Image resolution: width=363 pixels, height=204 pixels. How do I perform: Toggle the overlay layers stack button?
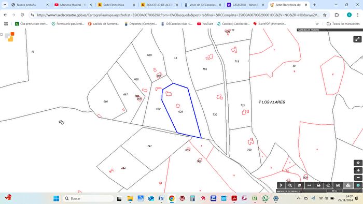click(x=348, y=185)
